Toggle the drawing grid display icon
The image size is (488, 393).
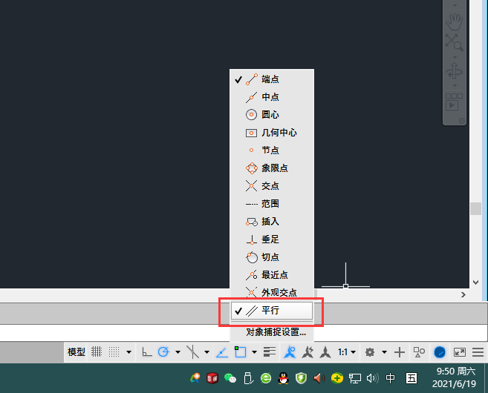click(97, 352)
